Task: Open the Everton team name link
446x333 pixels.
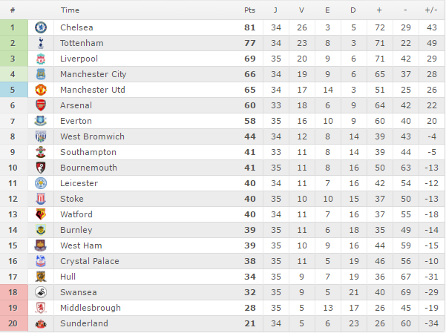Action: [x=76, y=121]
